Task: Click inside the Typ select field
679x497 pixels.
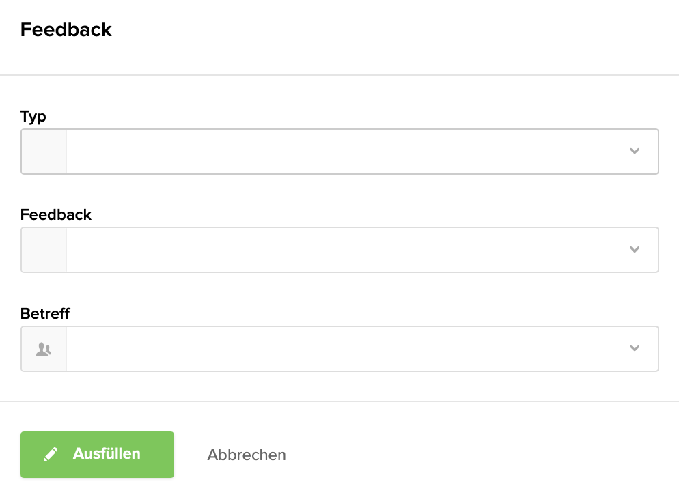Action: tap(342, 152)
